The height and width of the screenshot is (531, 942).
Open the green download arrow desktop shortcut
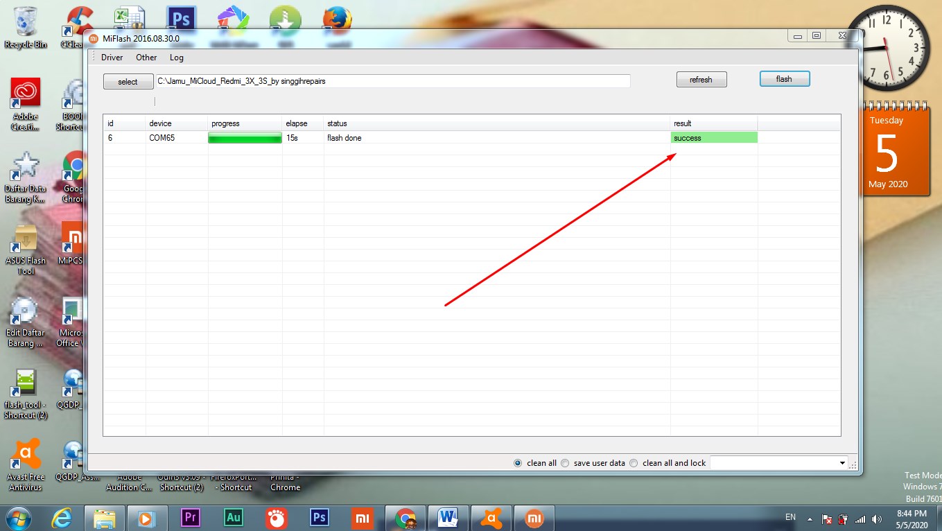click(285, 19)
